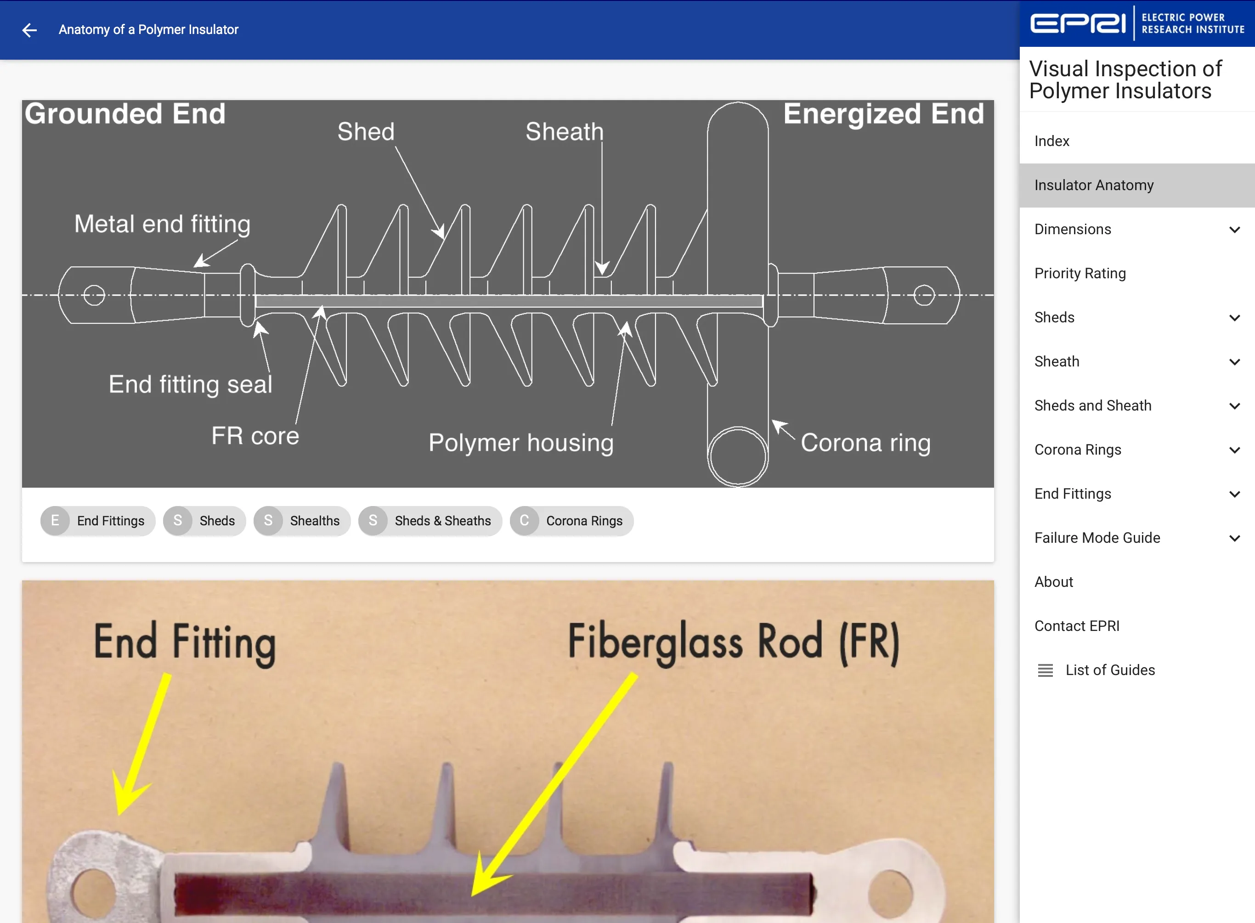Select the Sheds & Sheaths category icon

(x=373, y=520)
